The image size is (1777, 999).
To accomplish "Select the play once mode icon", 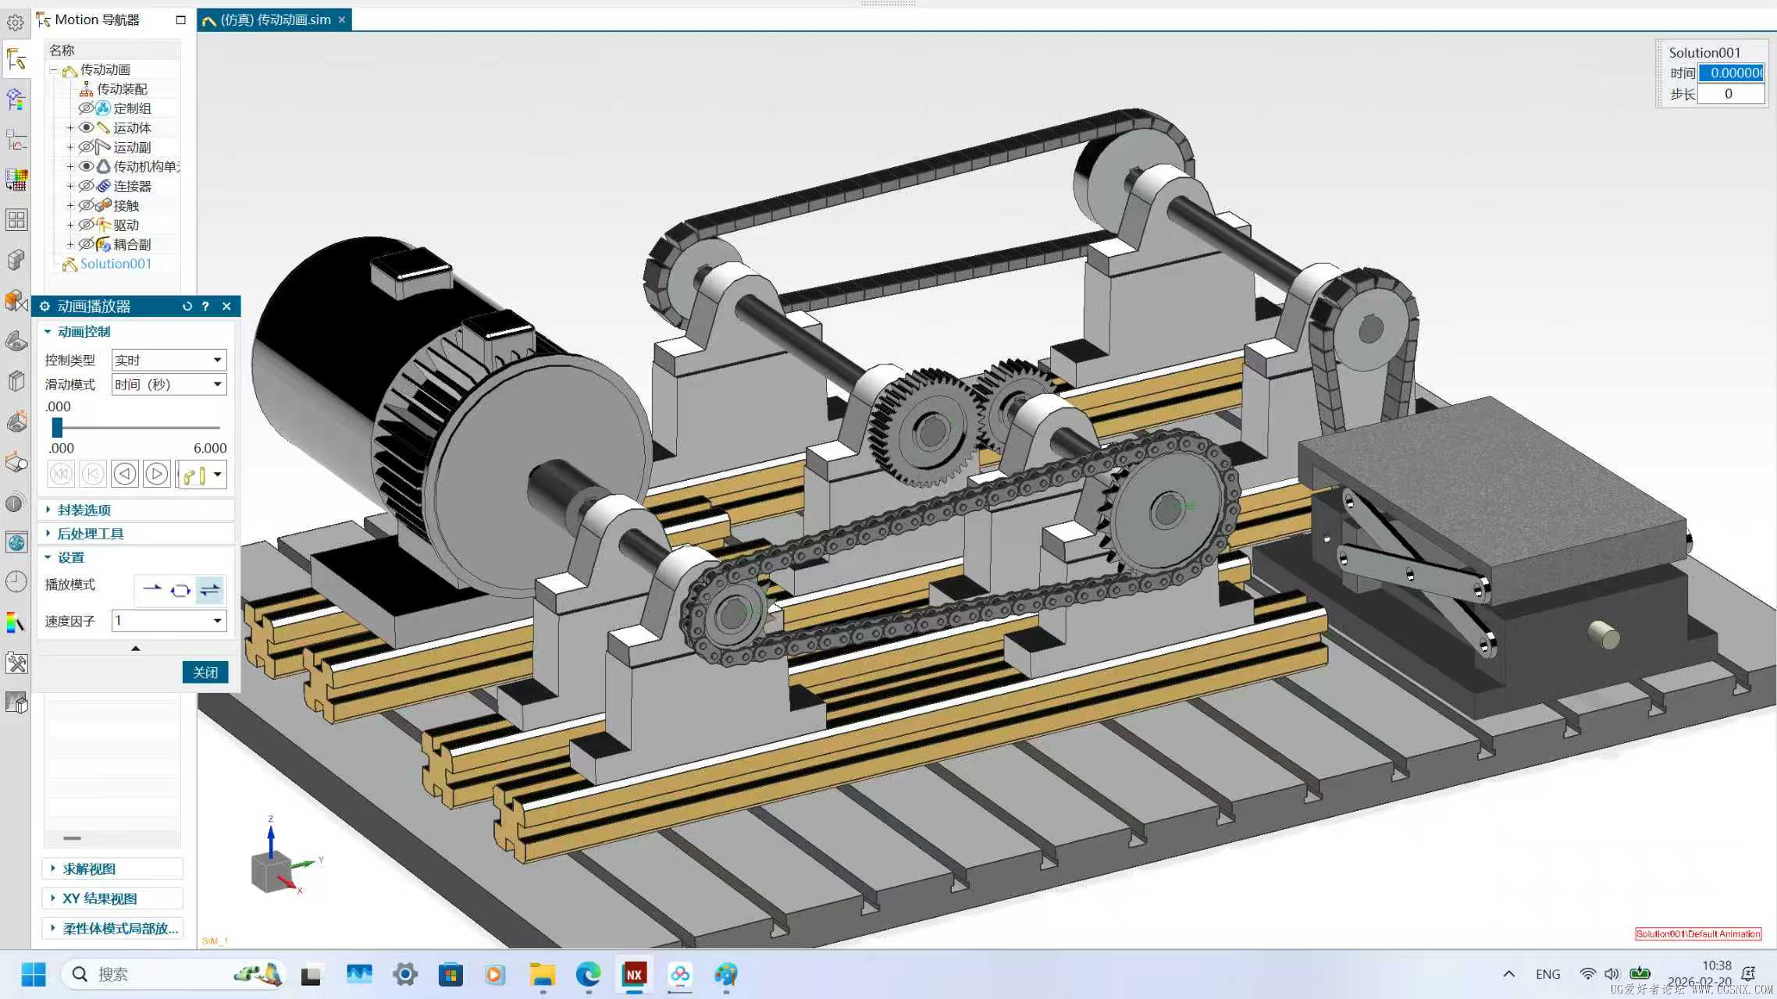I will [152, 589].
